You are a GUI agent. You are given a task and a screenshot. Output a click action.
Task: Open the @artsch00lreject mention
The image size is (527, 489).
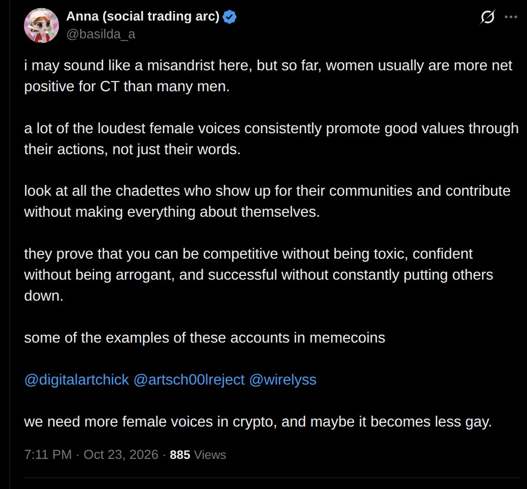(189, 380)
